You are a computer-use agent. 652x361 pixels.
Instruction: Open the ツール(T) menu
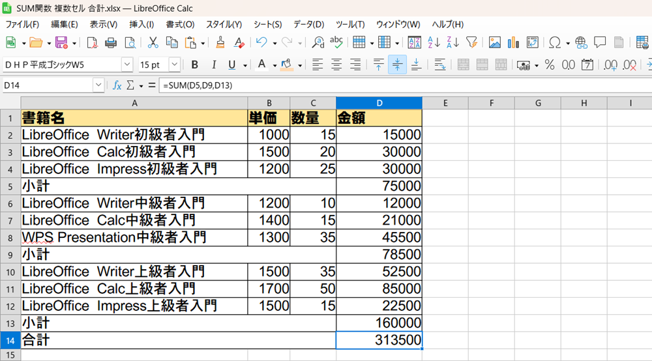pos(350,25)
